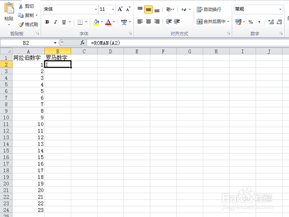This screenshot has width=289, height=217.
Task: Merge and center cells (合并后居中)
Action: click(211, 21)
